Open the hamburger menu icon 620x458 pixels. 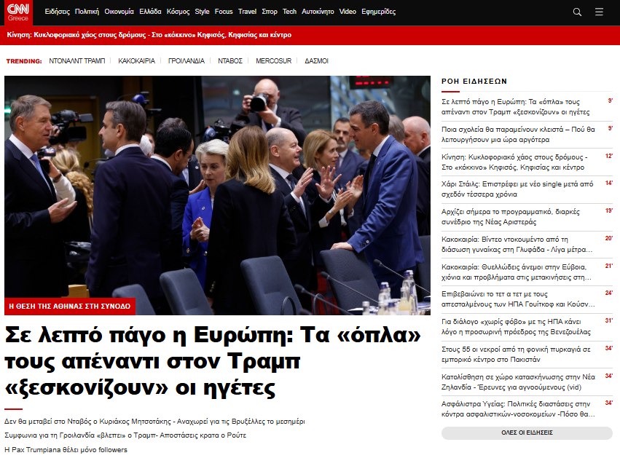599,12
